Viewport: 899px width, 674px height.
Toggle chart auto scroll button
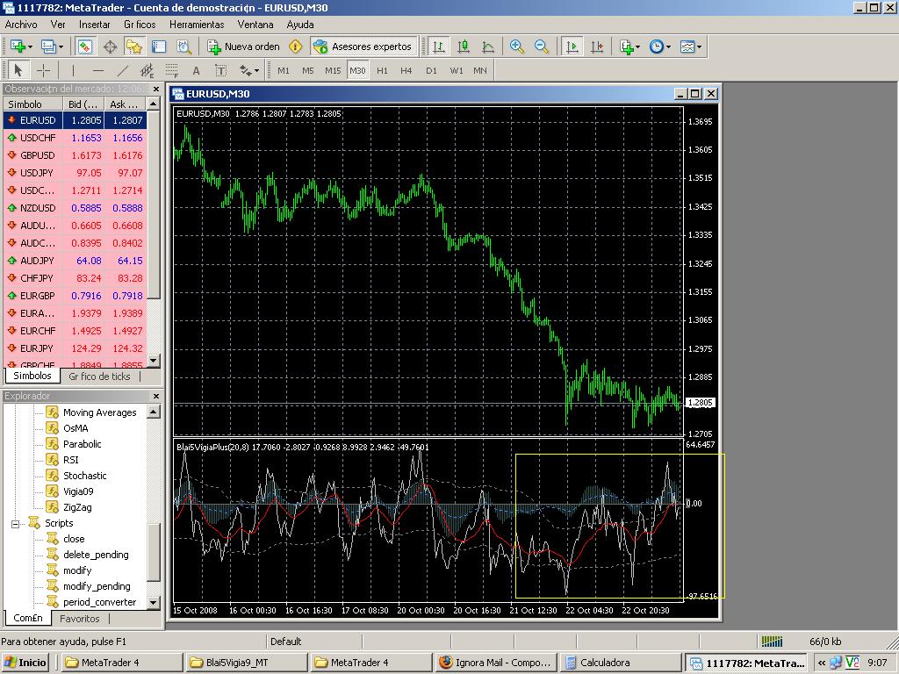[572, 47]
